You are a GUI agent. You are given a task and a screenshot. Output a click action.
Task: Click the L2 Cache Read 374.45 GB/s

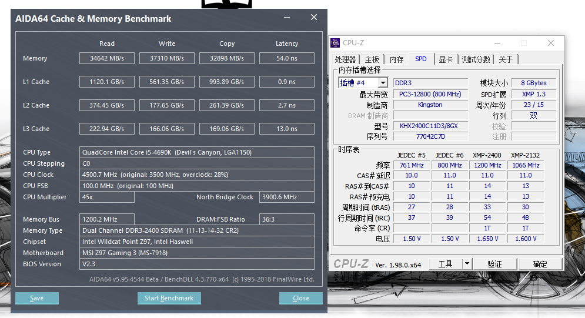click(x=106, y=105)
